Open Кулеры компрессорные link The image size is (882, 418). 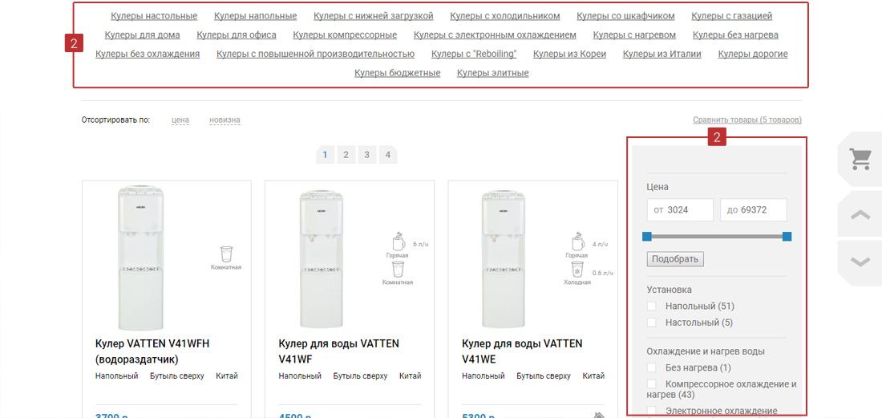coord(345,34)
